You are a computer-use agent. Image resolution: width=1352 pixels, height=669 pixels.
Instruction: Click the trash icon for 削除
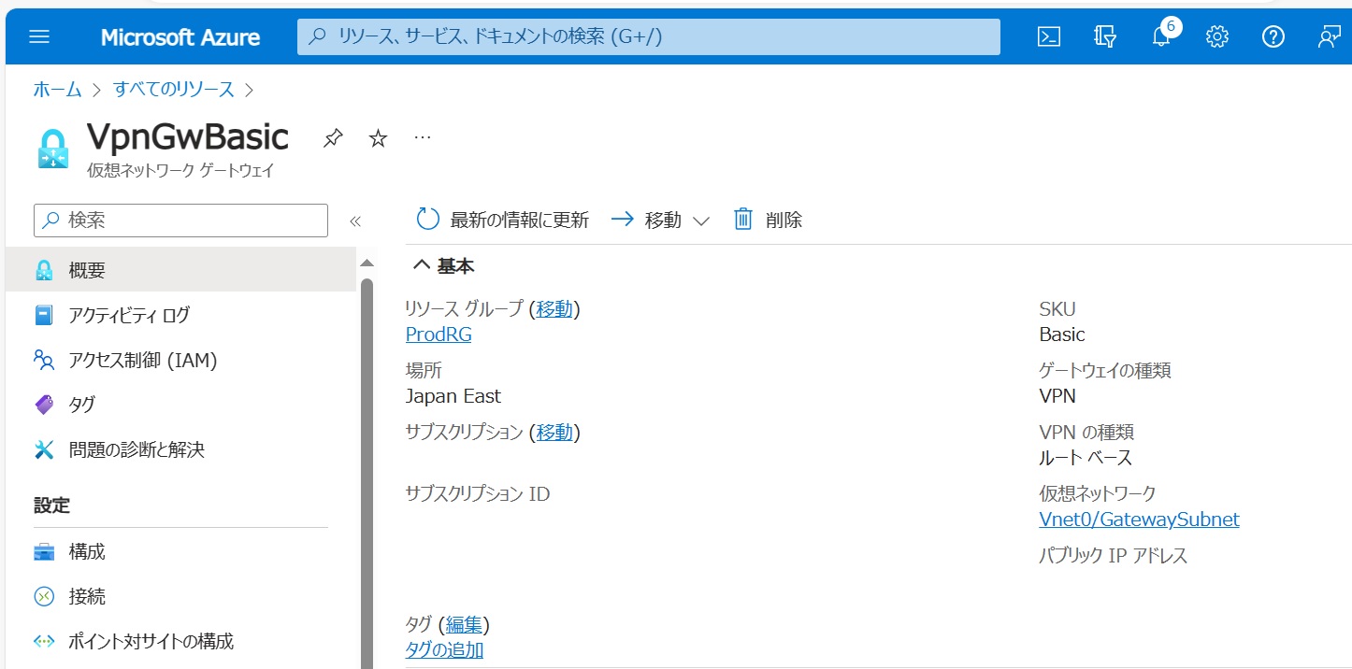[743, 220]
